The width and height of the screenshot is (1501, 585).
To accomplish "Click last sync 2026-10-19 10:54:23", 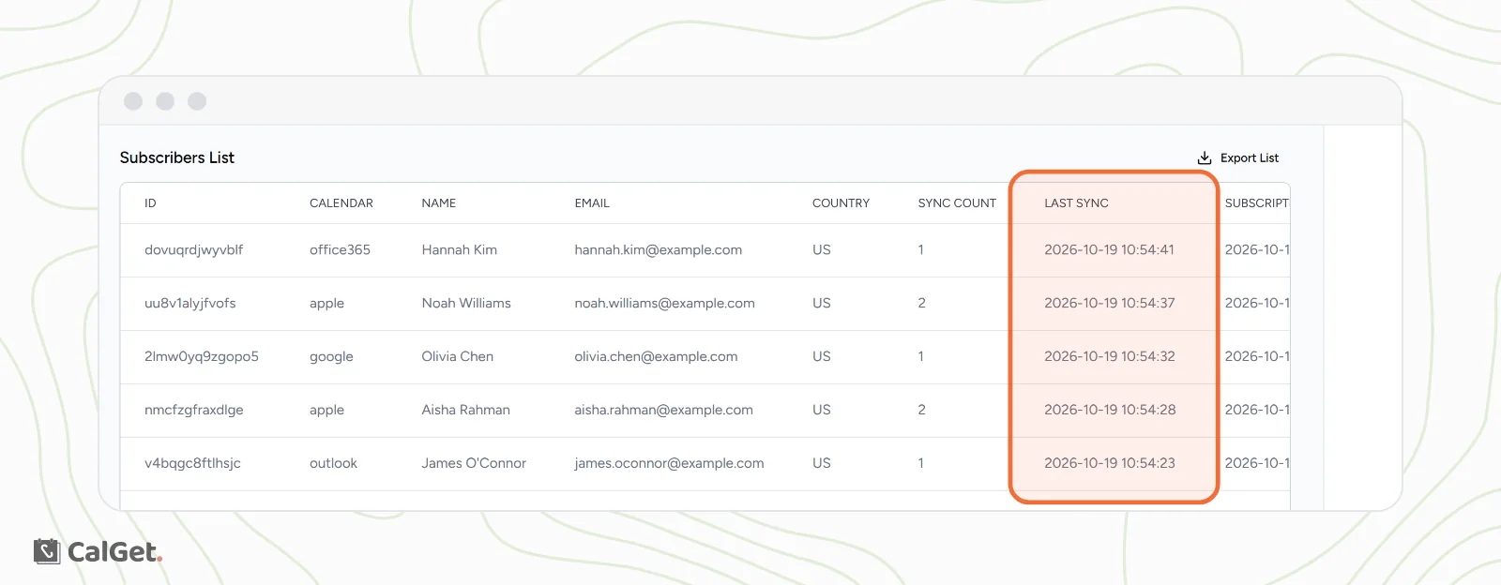I will 1109,463.
